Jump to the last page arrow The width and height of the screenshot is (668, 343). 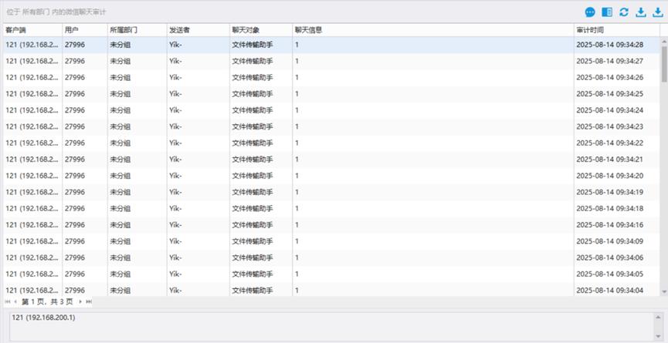(x=89, y=301)
